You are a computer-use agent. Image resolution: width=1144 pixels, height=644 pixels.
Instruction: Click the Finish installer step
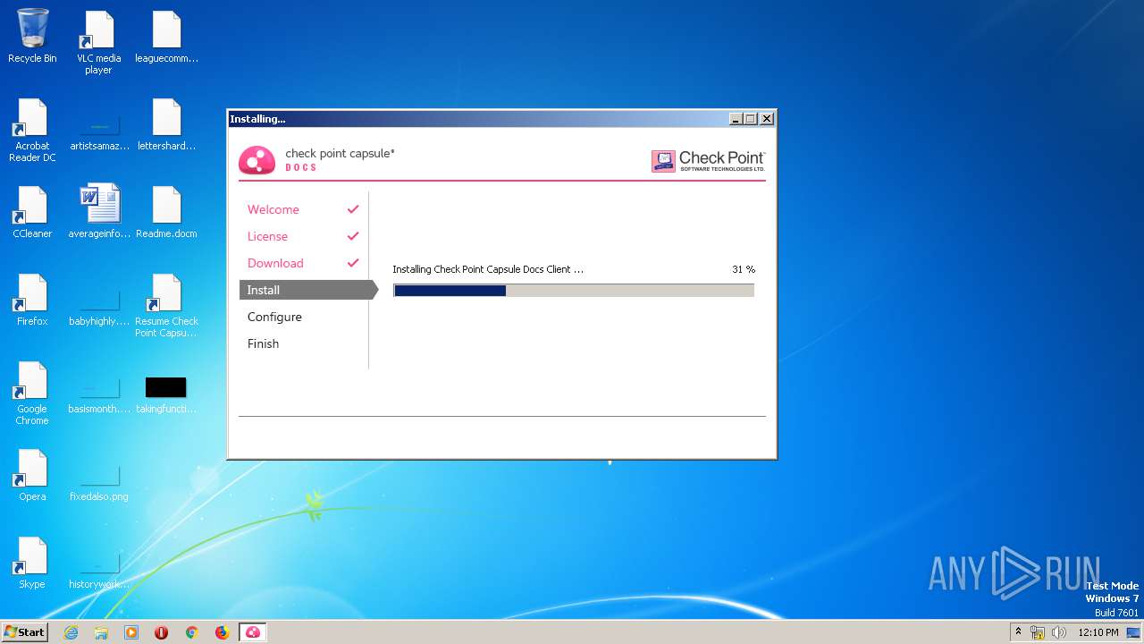pos(263,343)
